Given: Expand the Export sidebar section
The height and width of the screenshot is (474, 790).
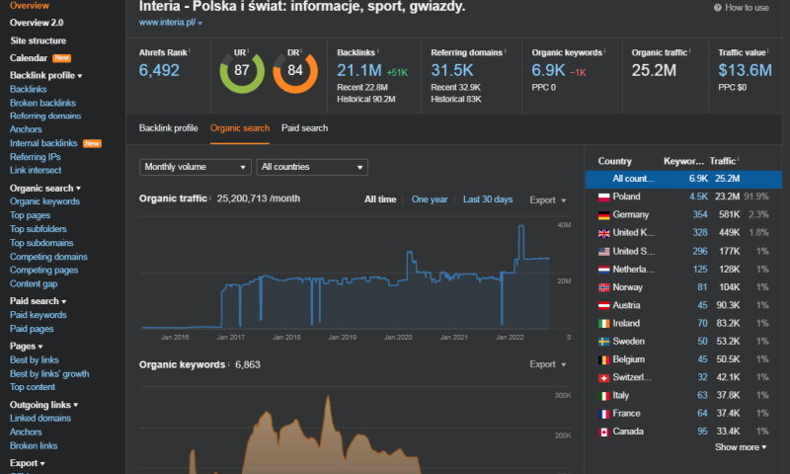Looking at the screenshot, I should 28,463.
